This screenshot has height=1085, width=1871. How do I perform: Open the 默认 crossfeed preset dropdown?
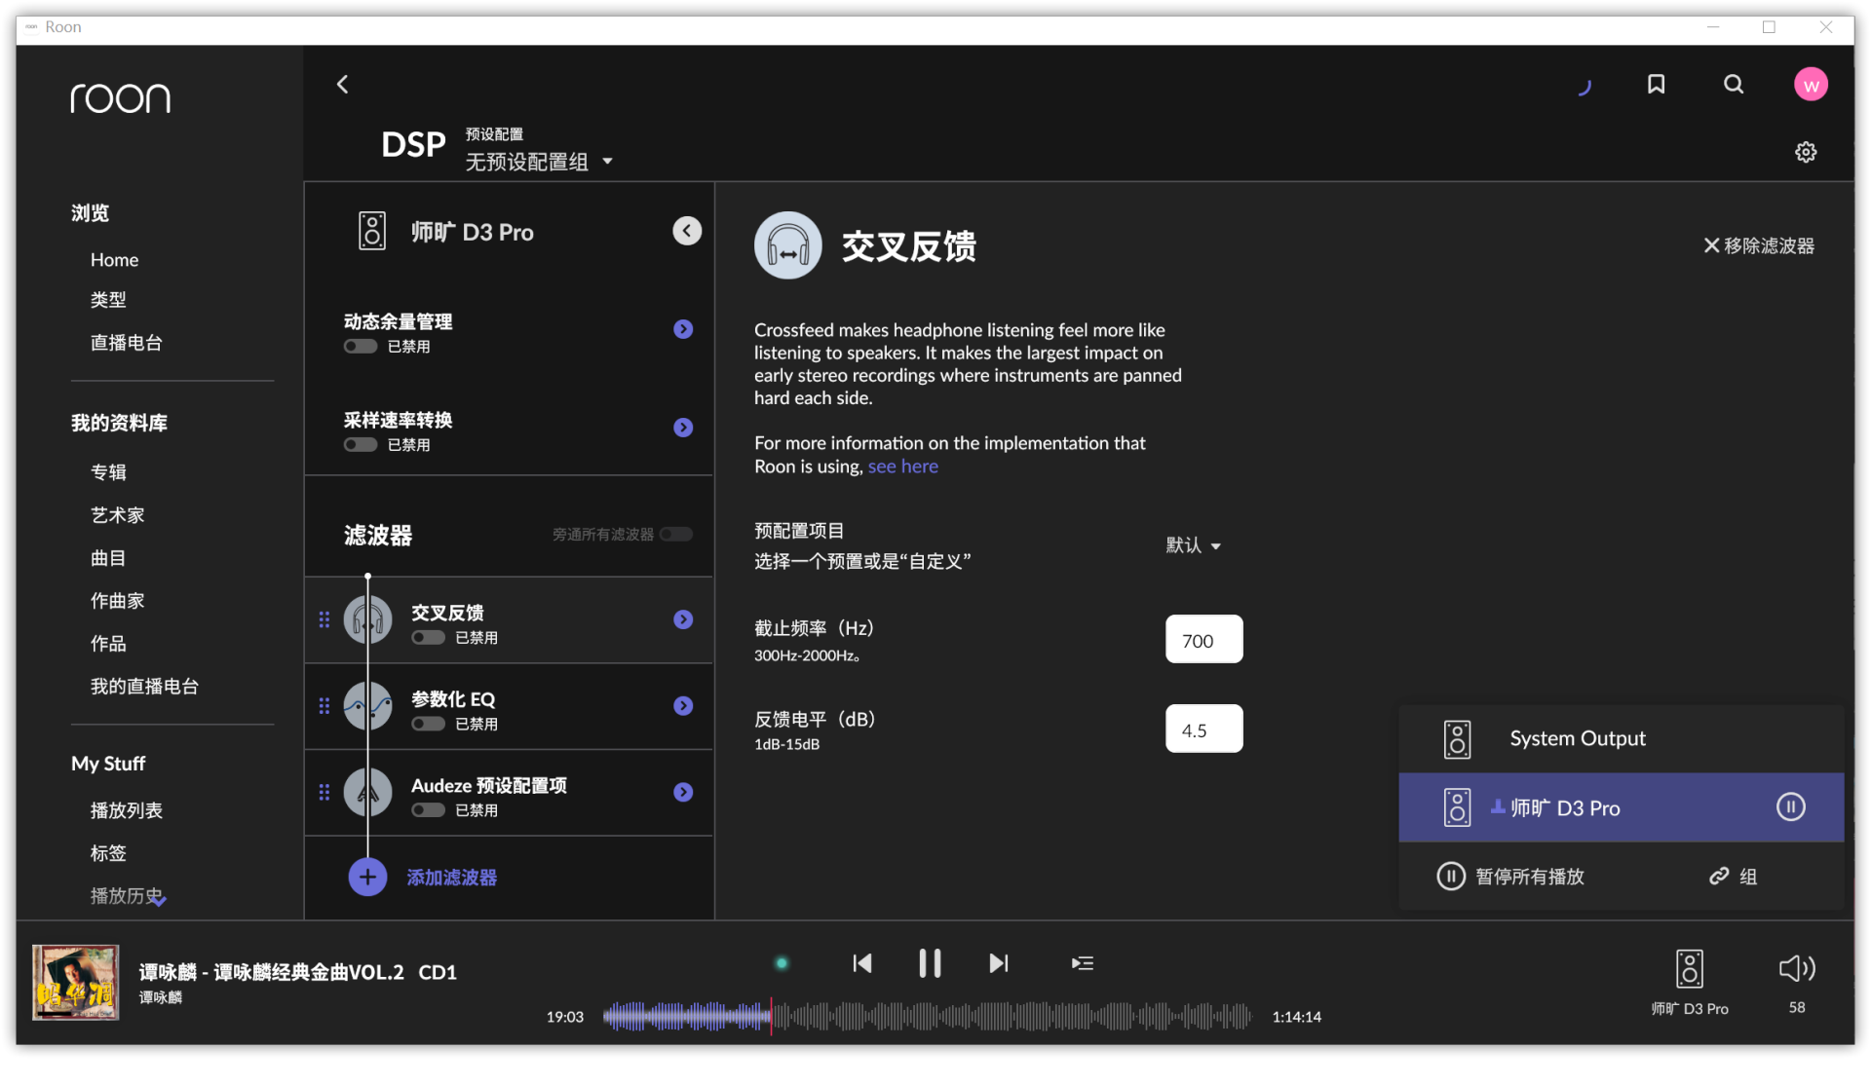tap(1194, 545)
